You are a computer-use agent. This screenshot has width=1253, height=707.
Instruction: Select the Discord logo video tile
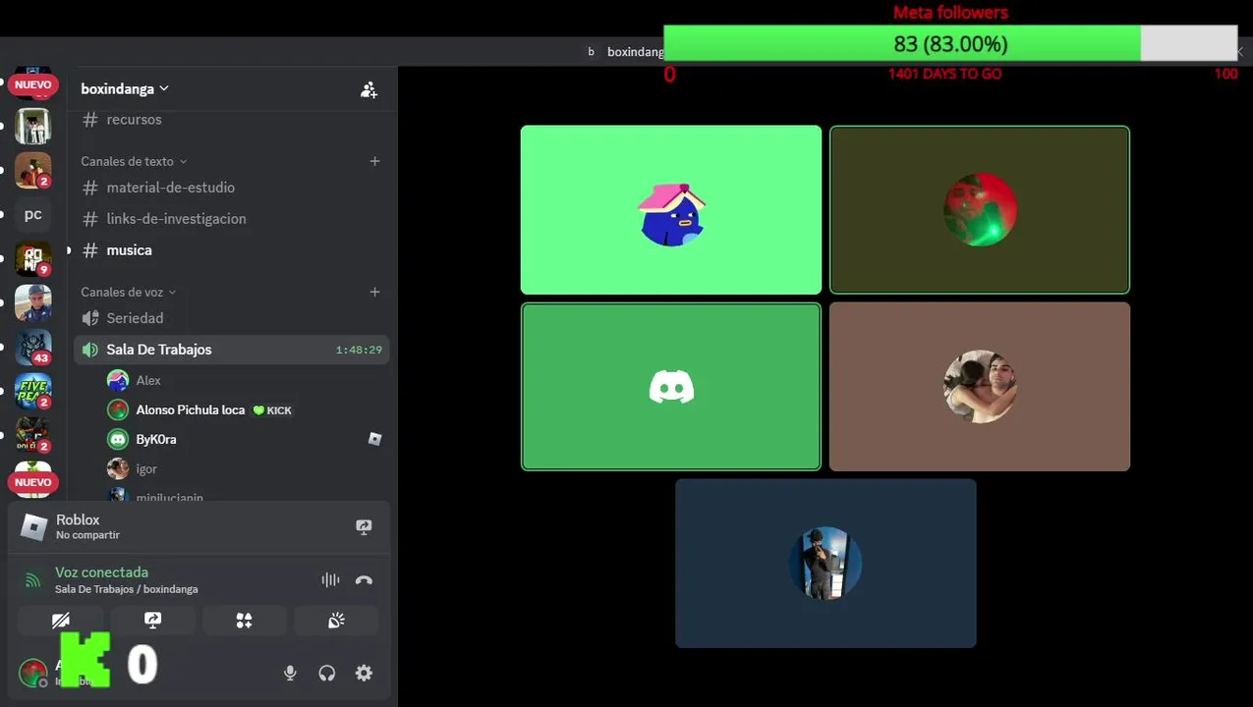[671, 387]
